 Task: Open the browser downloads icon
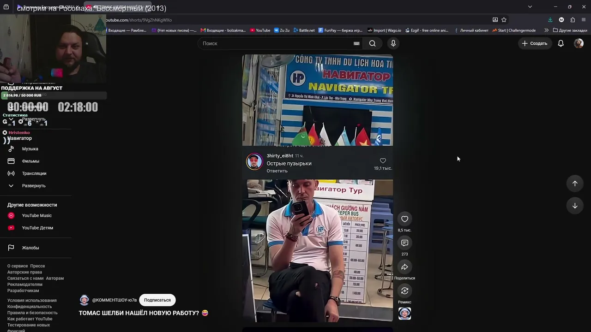[x=550, y=20]
